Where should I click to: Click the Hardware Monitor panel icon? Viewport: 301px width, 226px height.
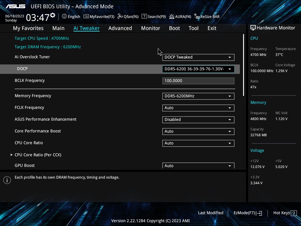point(253,27)
